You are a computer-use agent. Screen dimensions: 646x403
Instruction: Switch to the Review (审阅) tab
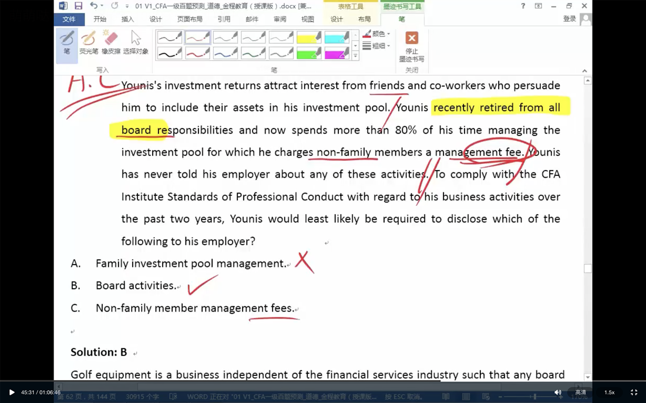coord(280,19)
